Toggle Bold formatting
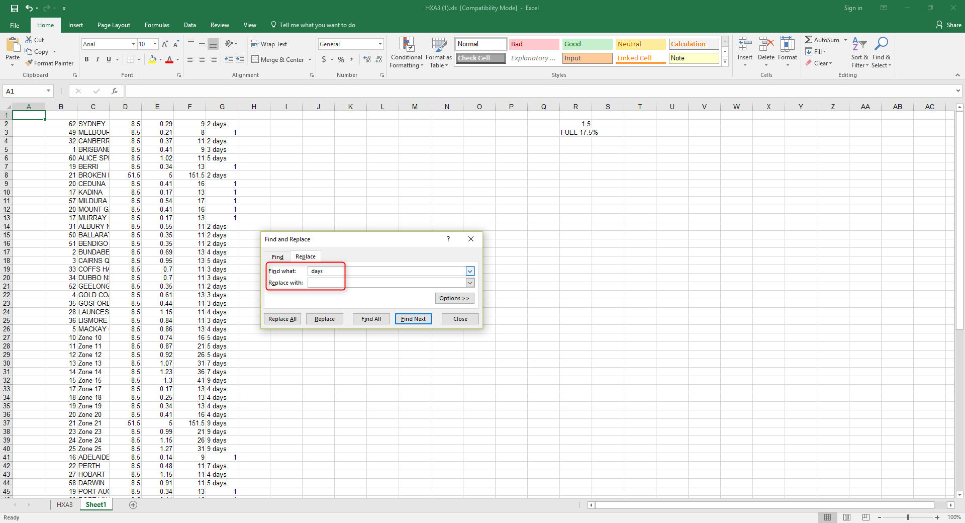 point(86,59)
